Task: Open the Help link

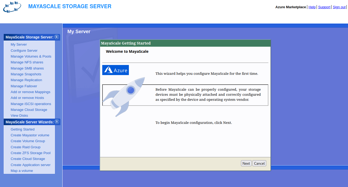Action: point(312,7)
